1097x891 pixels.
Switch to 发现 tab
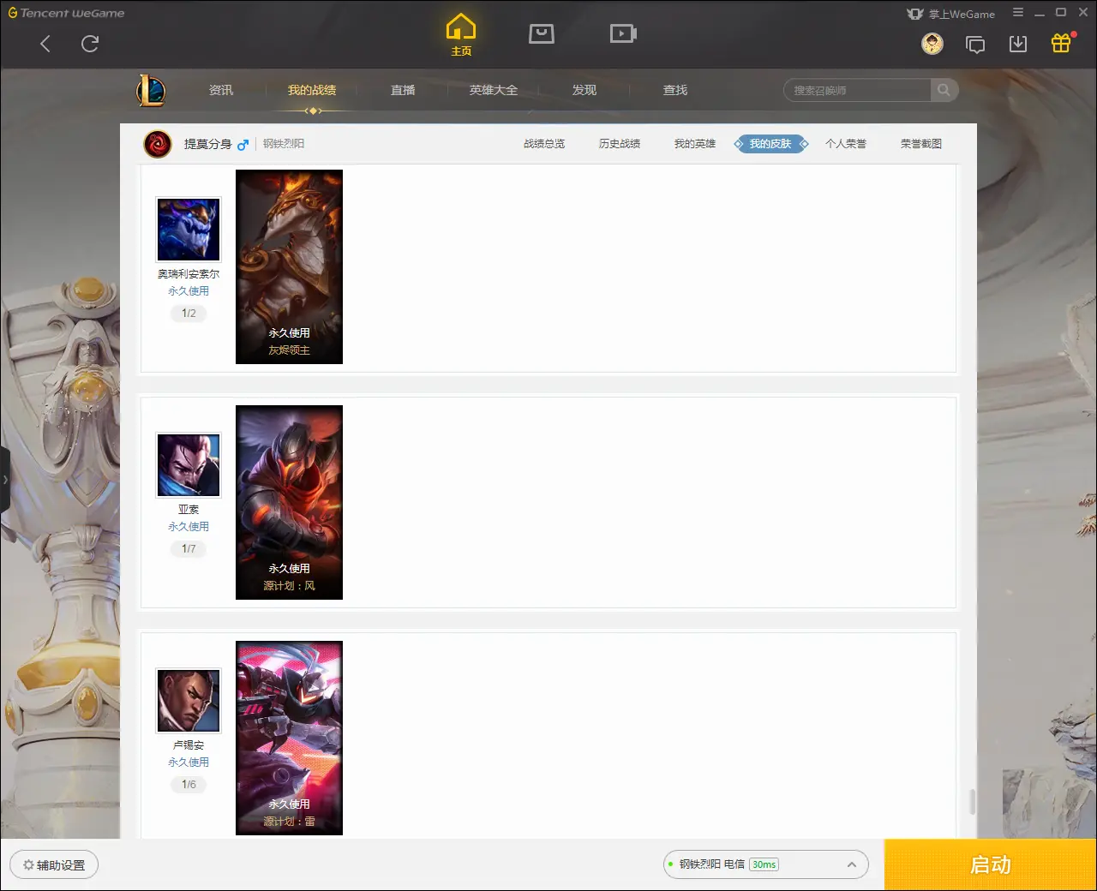(584, 90)
